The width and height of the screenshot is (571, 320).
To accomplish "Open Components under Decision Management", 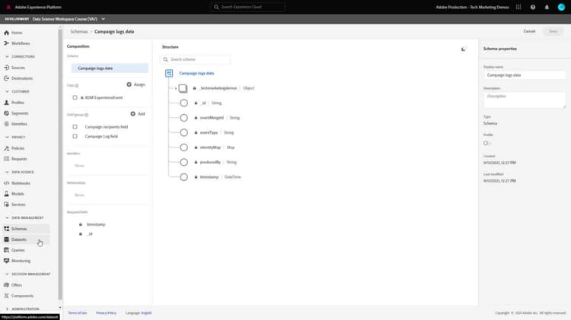I will tap(22, 296).
